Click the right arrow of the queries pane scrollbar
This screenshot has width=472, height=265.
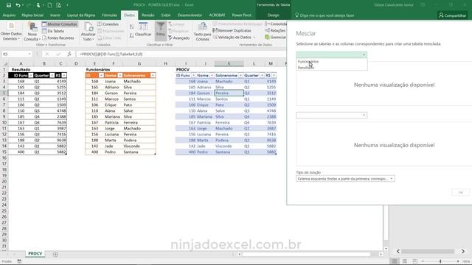463,251
